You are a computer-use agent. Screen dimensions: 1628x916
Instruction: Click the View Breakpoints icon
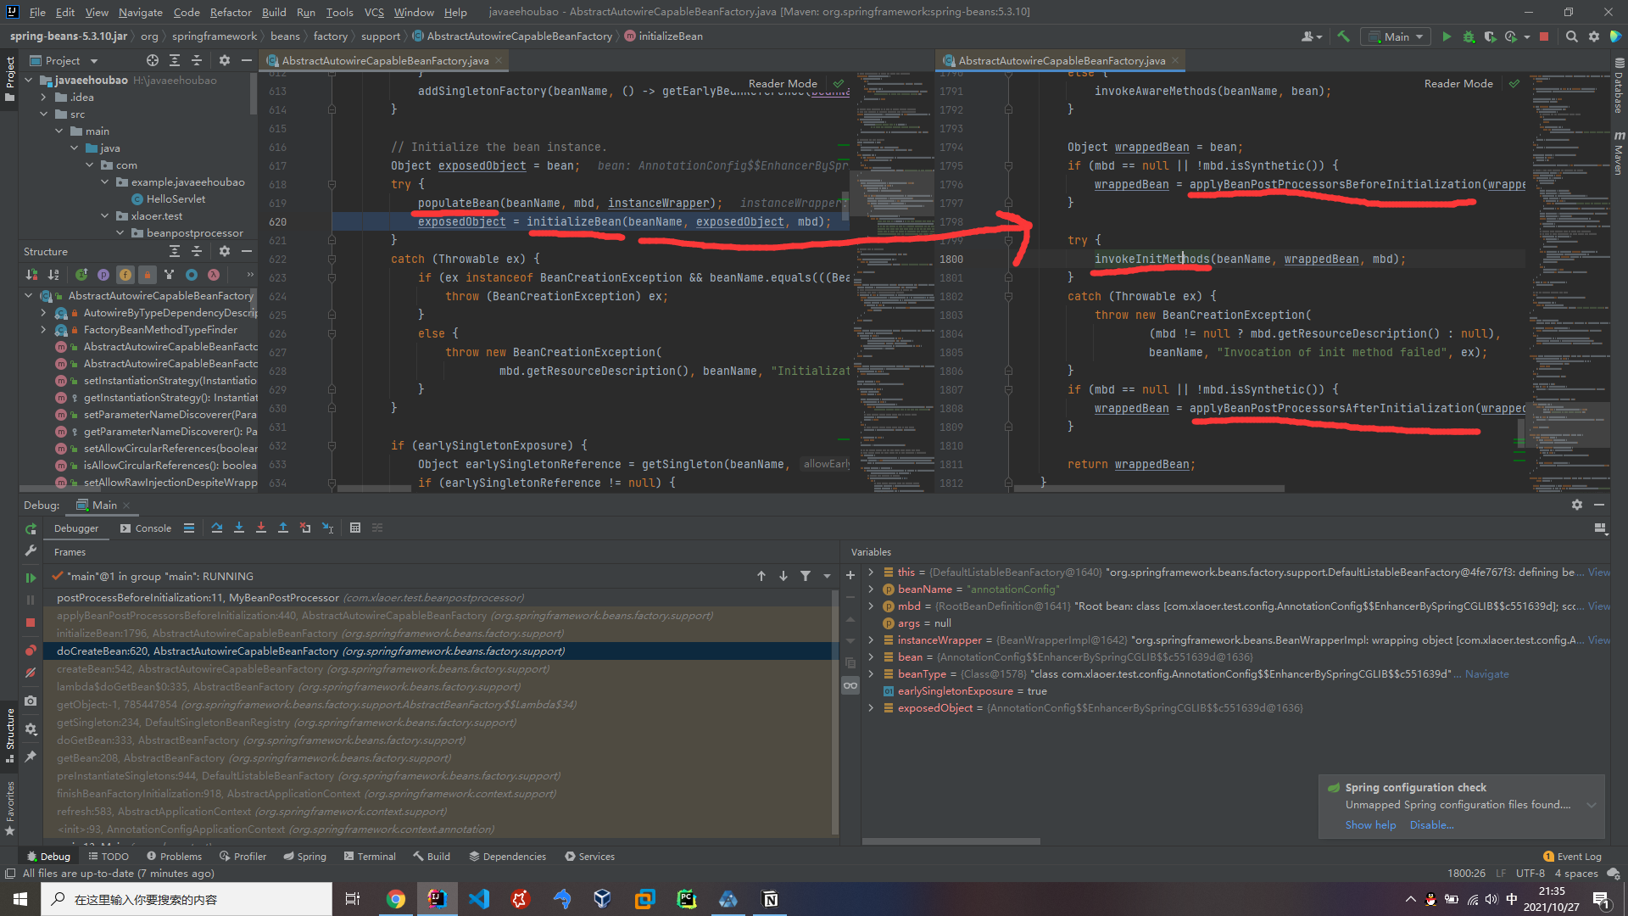31,651
